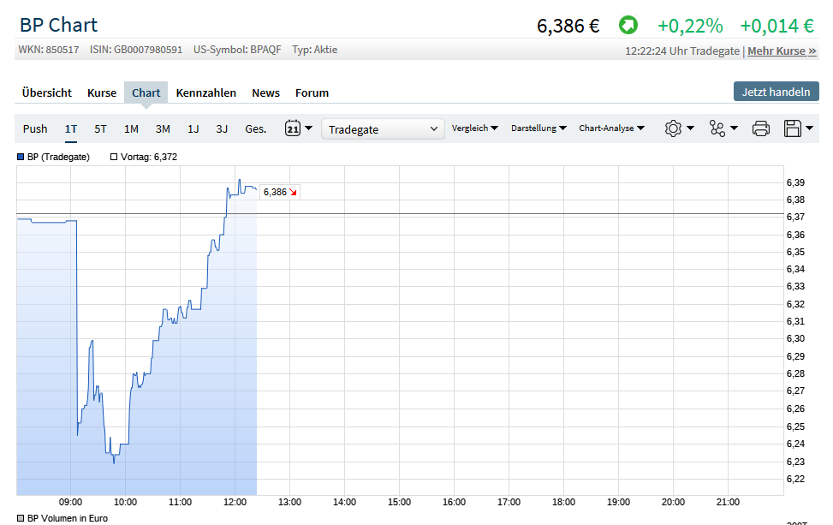The height and width of the screenshot is (525, 833).
Task: Switch to the Kurse tab
Action: [x=102, y=93]
